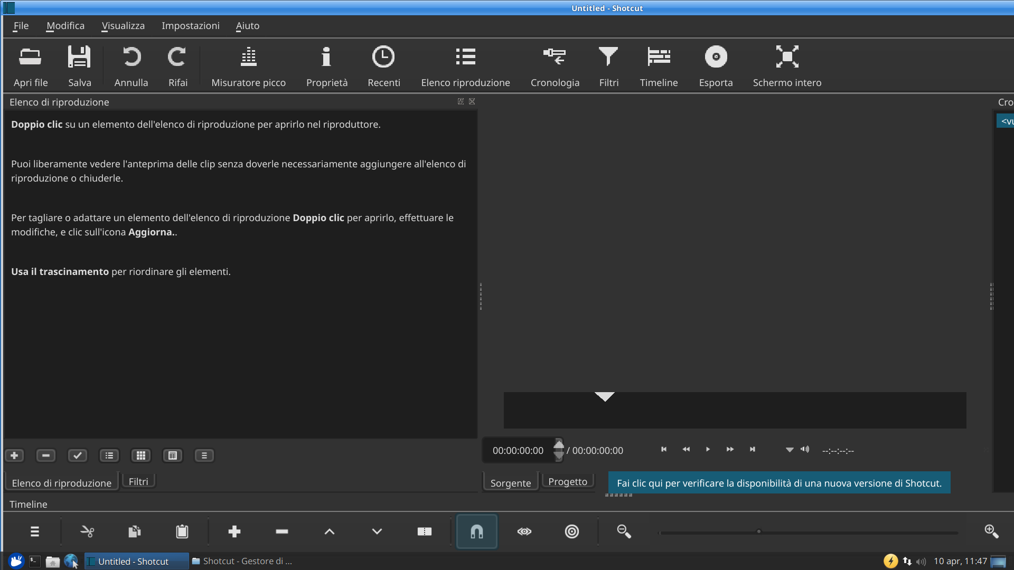The image size is (1014, 570).
Task: Lift clip with the up chevron
Action: tap(330, 531)
